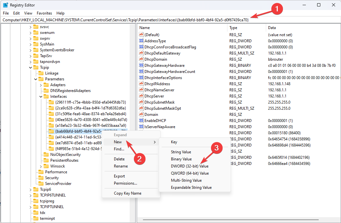The image size is (341, 223).
Task: Sort values by the Data column header
Action: tap(303, 28)
